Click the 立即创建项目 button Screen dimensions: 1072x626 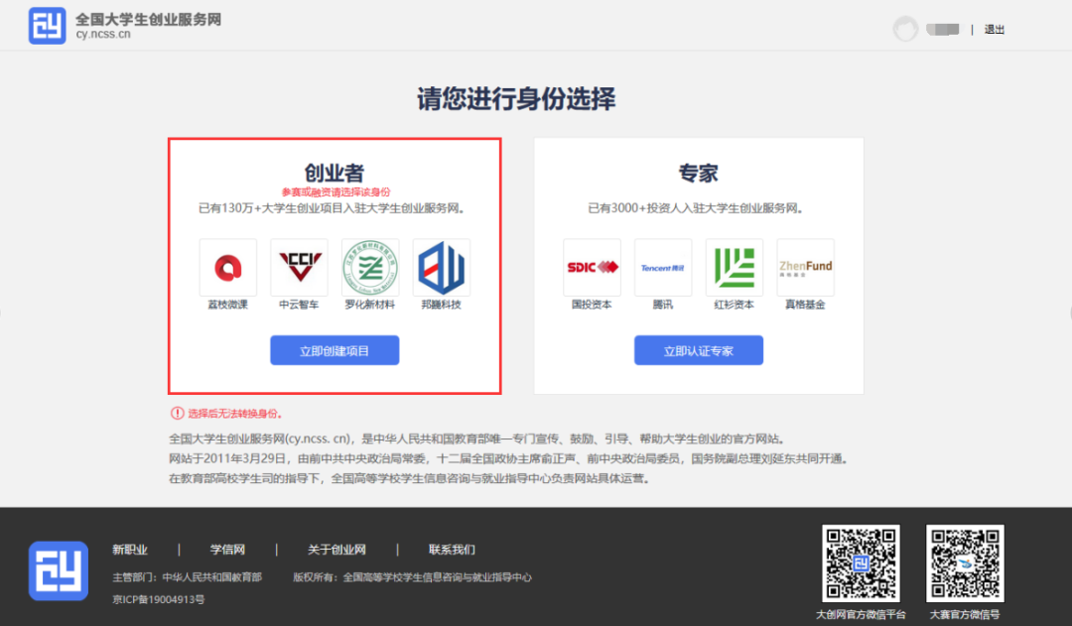point(334,349)
